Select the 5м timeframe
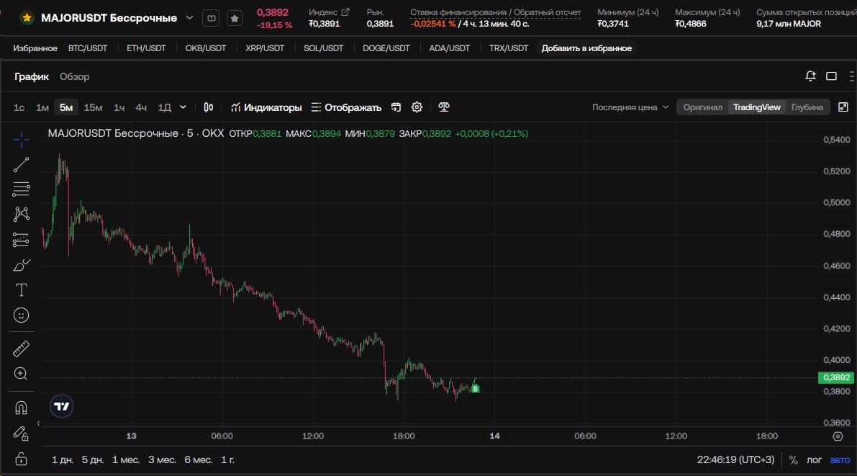Viewport: 857px width, 476px height. click(66, 107)
